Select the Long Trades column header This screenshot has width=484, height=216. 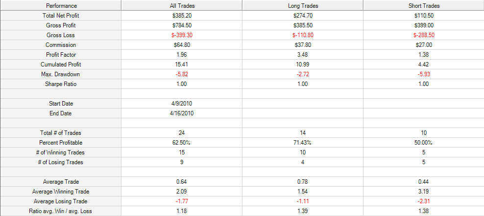click(303, 5)
